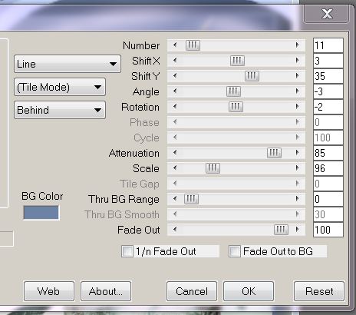Screen dimensions: 356x315
Task: Open the (Tile Mode) dropdown
Action: click(60, 87)
